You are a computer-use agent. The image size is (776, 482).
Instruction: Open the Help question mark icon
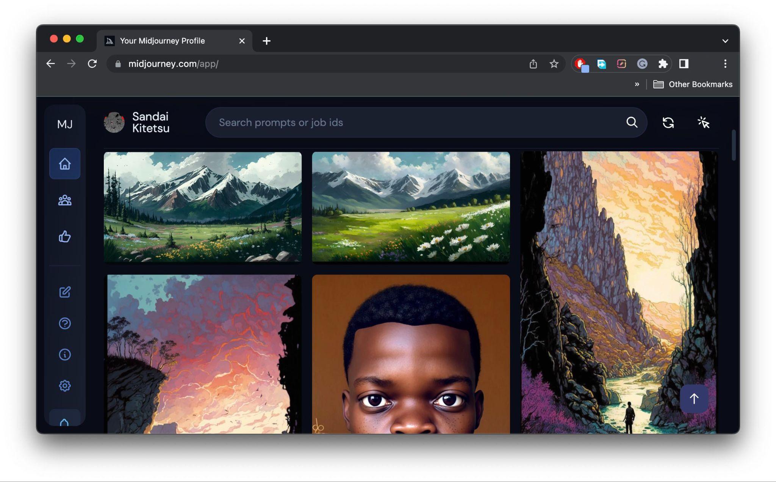(65, 323)
